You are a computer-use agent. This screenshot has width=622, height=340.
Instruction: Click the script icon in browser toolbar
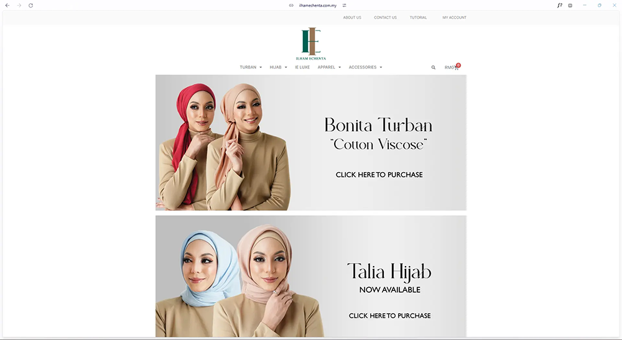[x=559, y=5]
